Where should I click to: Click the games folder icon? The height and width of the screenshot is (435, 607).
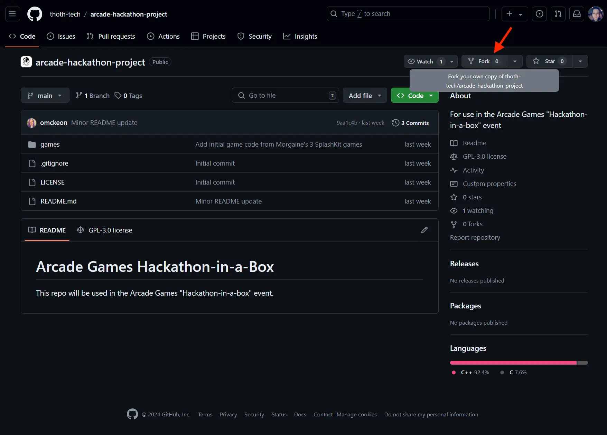point(32,144)
